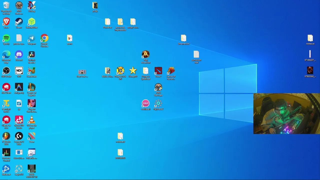Select the Fightcade2 shortcut

(158, 103)
